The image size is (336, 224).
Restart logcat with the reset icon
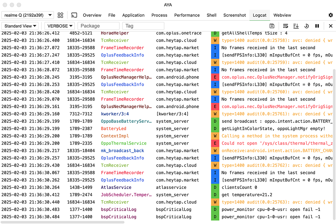(x=307, y=26)
